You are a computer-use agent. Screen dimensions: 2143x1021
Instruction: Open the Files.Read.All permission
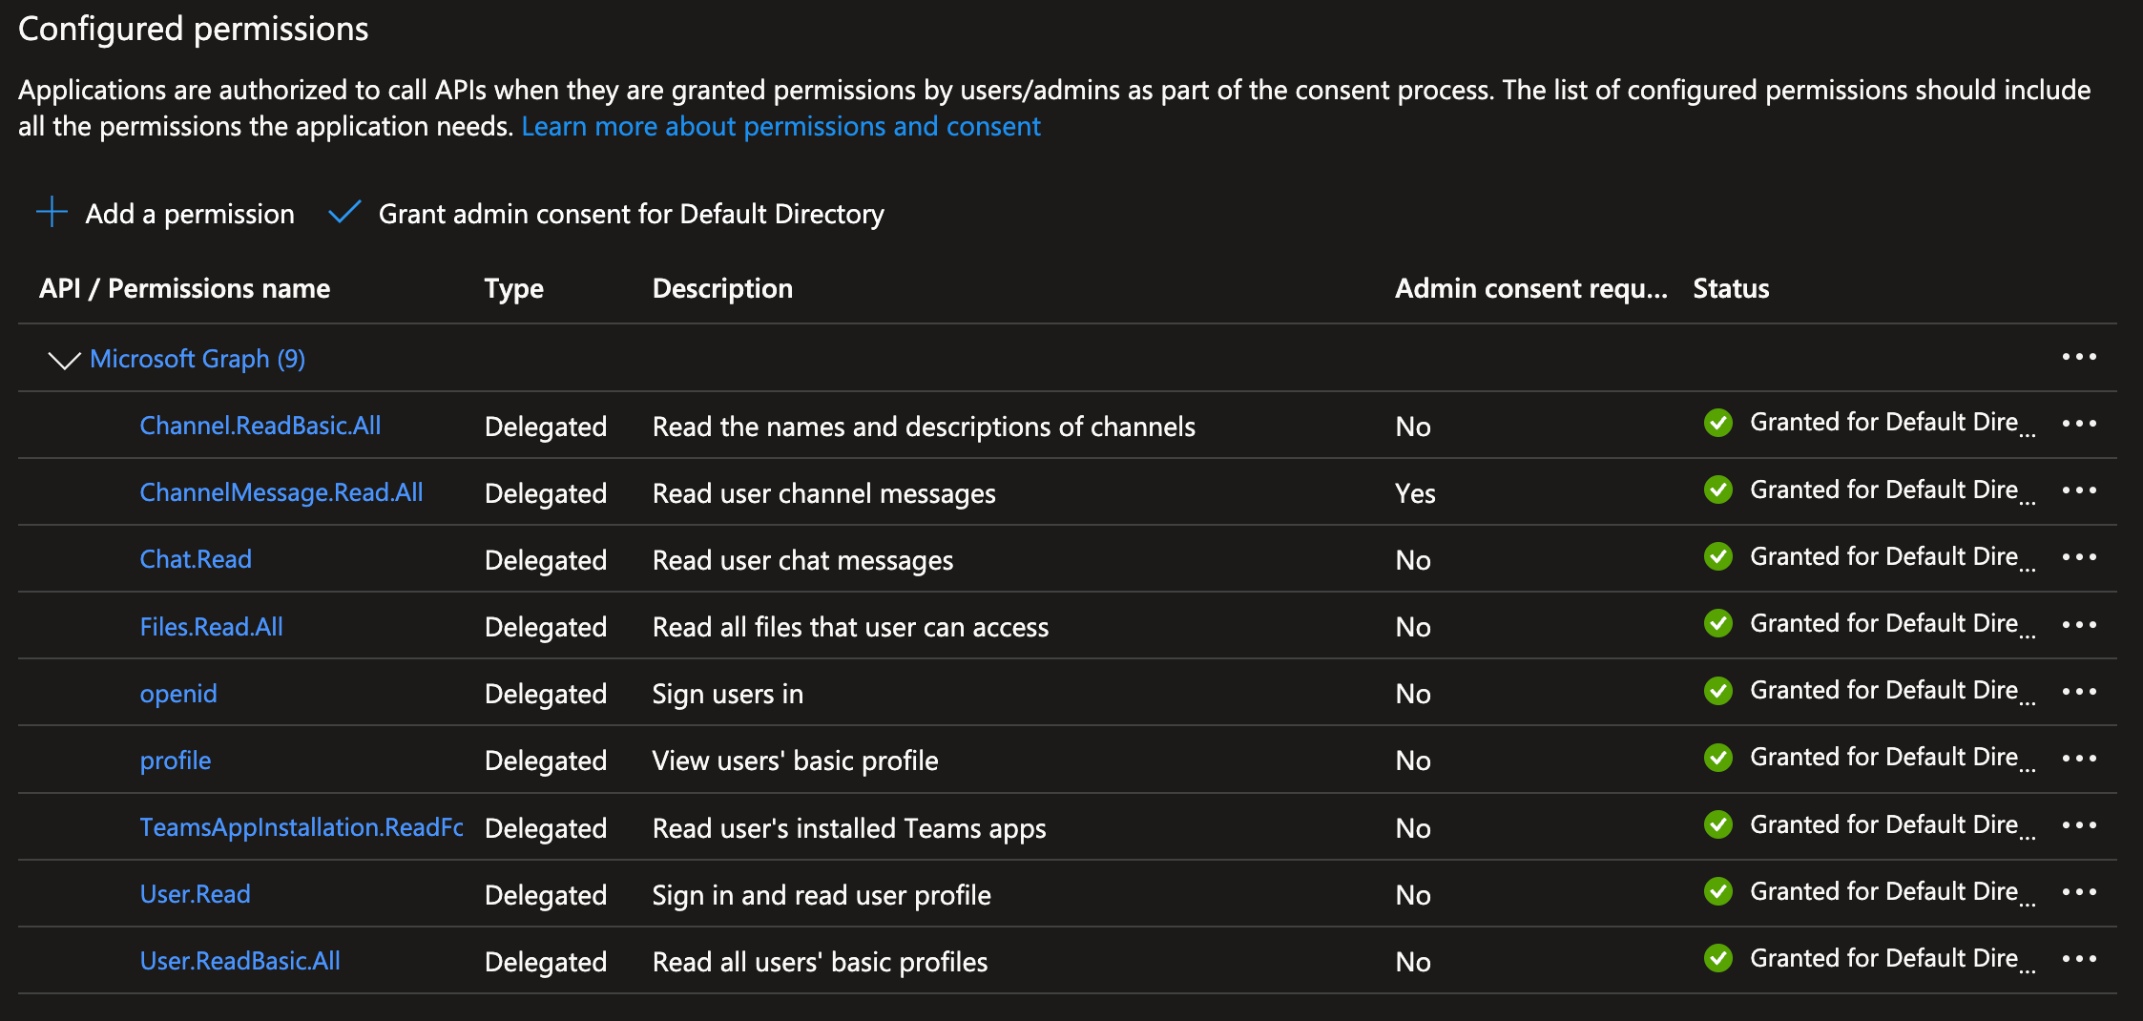pos(211,627)
